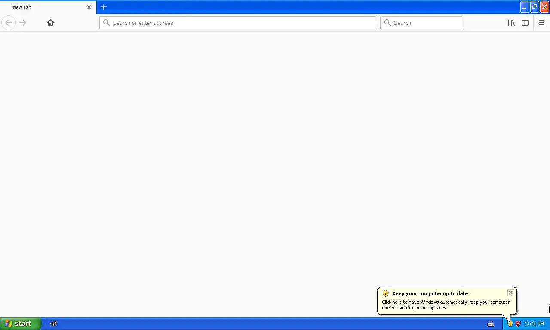Viewport: 550px width, 330px height.
Task: Restore down the Firefox window
Action: click(535, 7)
